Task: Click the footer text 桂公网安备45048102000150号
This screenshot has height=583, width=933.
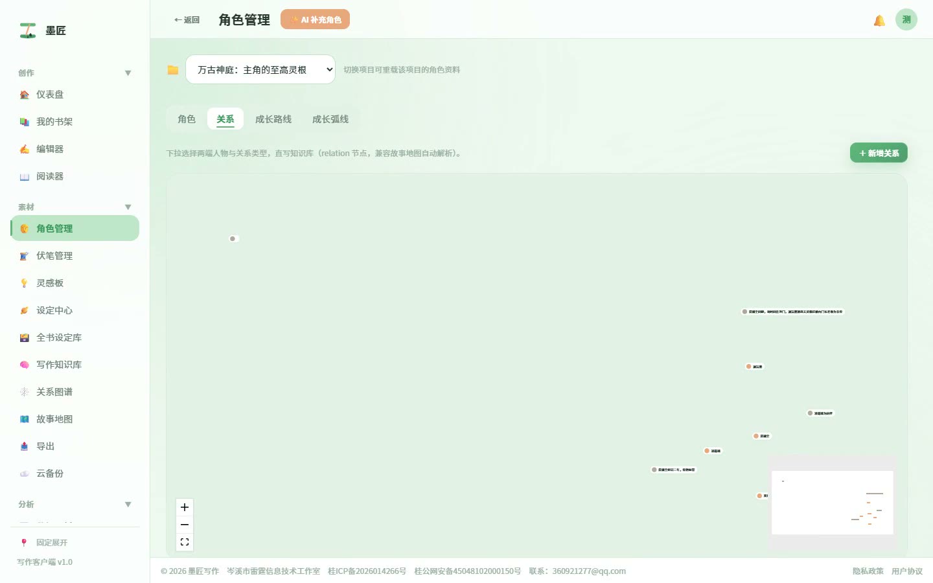Action: point(467,571)
